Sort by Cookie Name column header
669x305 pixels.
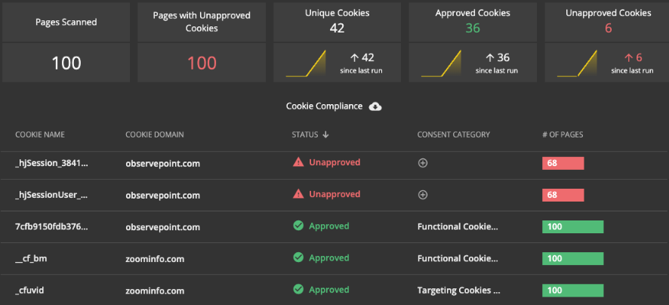pyautogui.click(x=40, y=135)
